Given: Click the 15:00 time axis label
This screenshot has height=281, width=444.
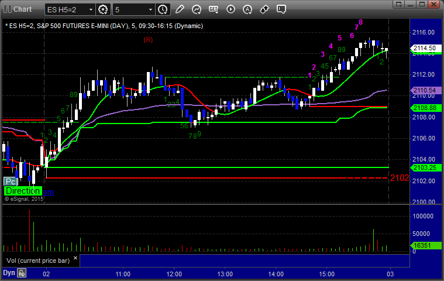Looking at the screenshot, I should click(x=327, y=274).
